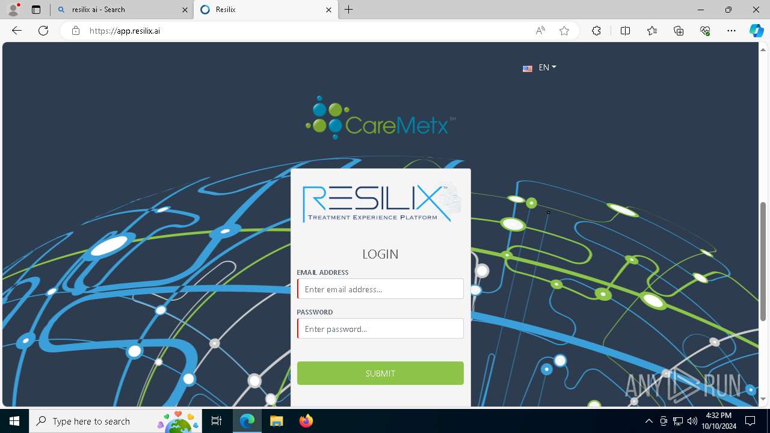770x433 pixels.
Task: Launch Firefox from taskbar
Action: 306,421
